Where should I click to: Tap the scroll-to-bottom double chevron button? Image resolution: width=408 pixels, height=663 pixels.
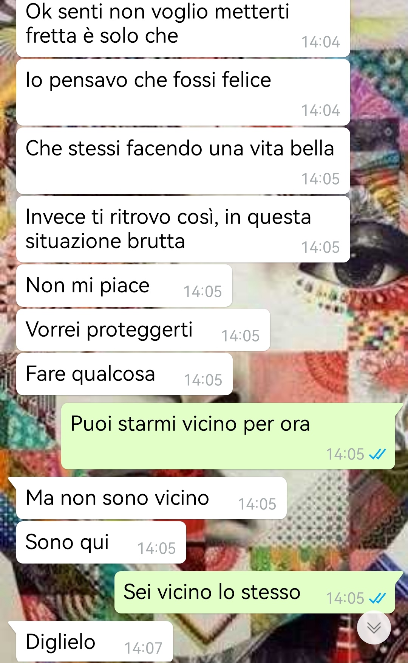[374, 627]
